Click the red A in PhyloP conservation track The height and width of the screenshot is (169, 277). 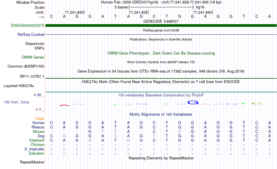pyautogui.click(x=64, y=105)
